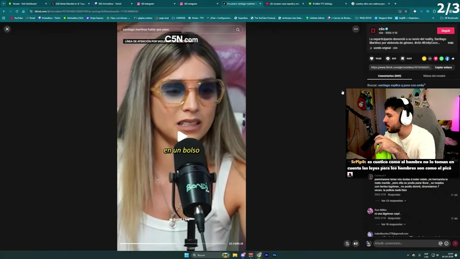Open Premiere Pro from taskbar
This screenshot has width=460, height=259.
[x=267, y=255]
